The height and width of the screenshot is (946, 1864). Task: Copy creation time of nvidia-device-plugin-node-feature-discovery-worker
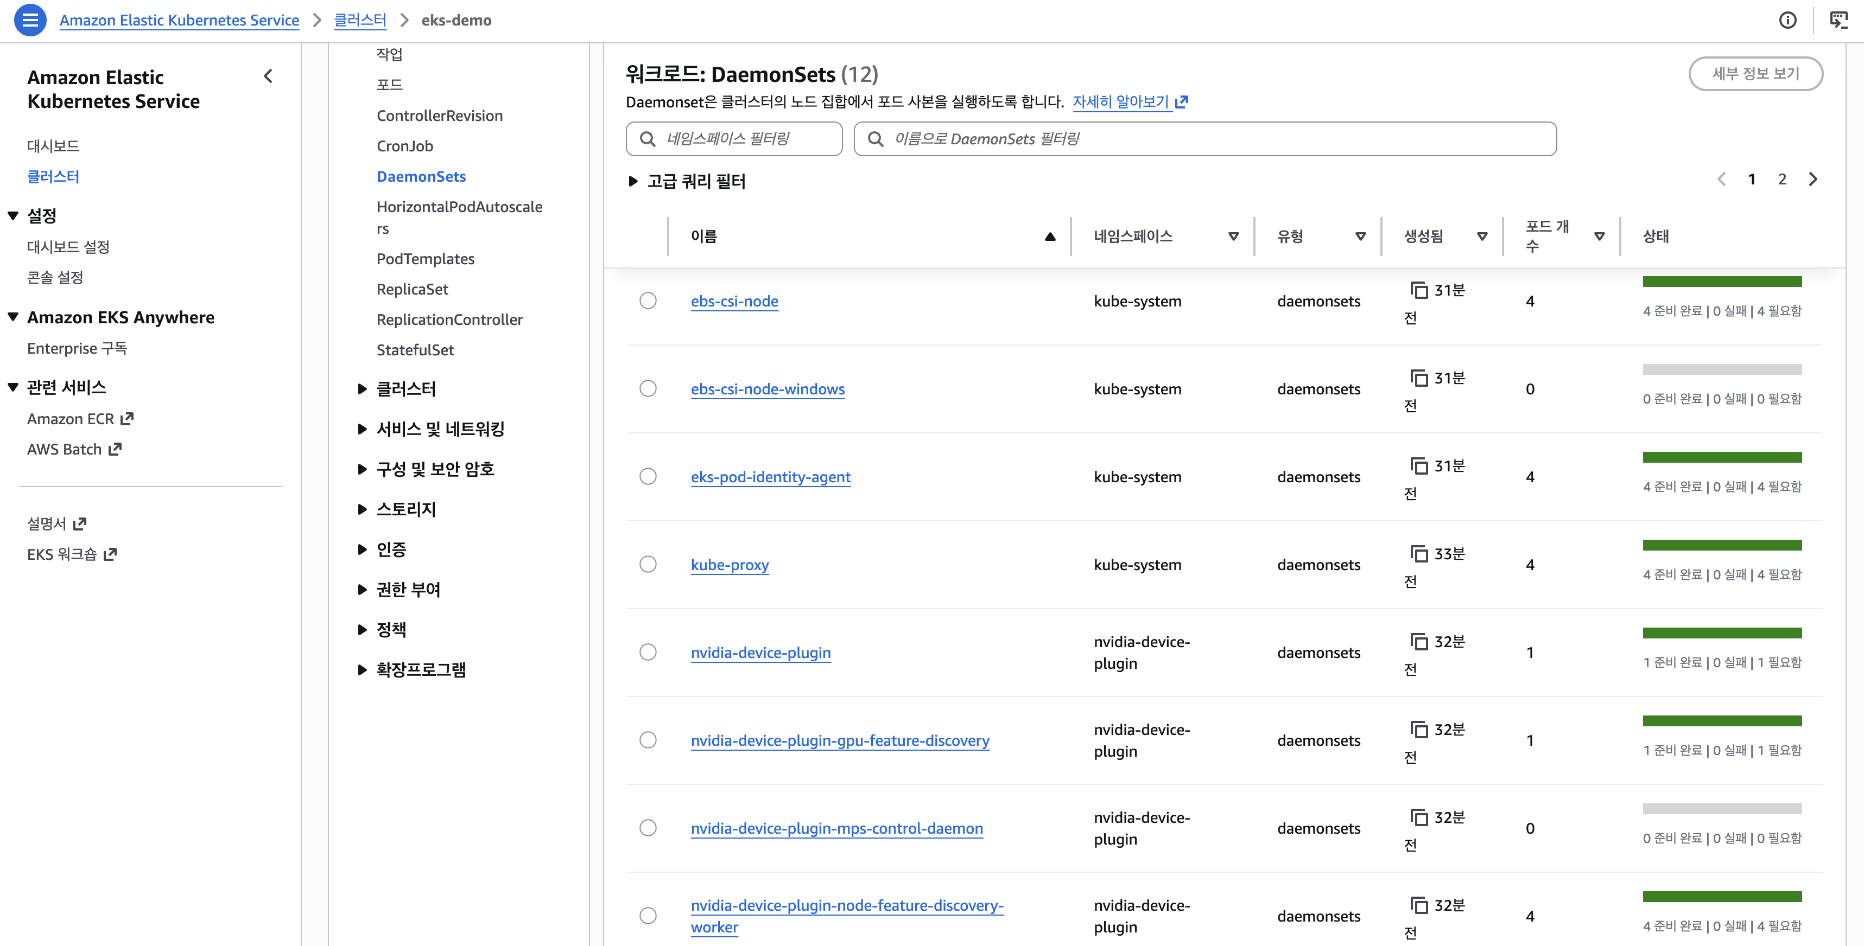pos(1419,905)
